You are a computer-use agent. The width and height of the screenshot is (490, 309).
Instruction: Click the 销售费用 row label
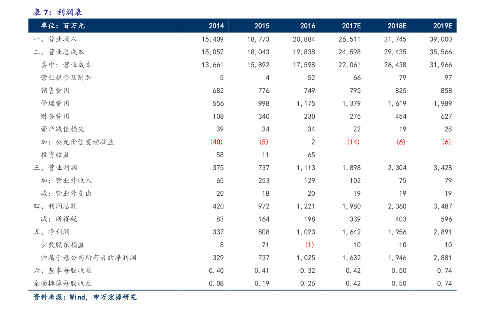pos(55,91)
